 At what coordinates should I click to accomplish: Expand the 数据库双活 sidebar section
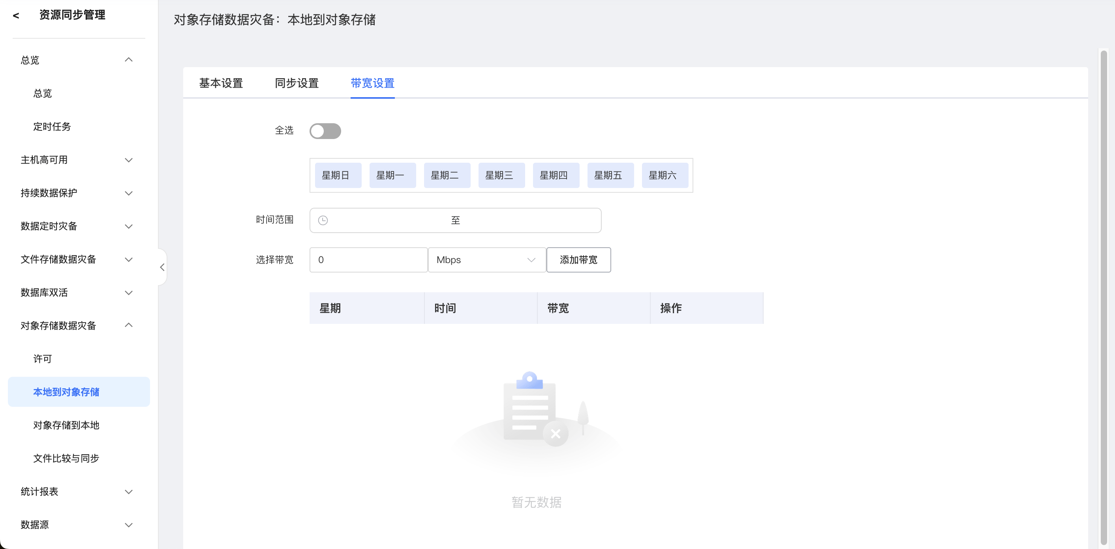click(128, 293)
